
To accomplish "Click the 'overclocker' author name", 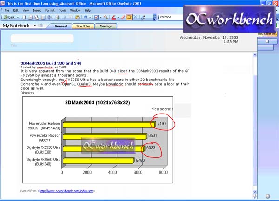I will pyautogui.click(x=45, y=67).
